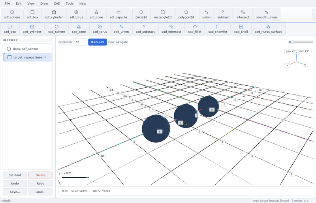This screenshot has width=316, height=203.
Task: Apply the intersect operation
Action: 243,15
